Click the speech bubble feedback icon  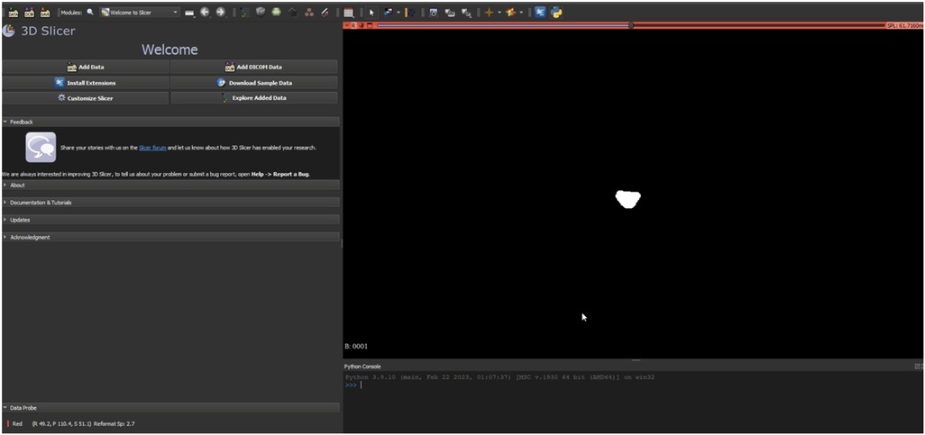tap(41, 148)
